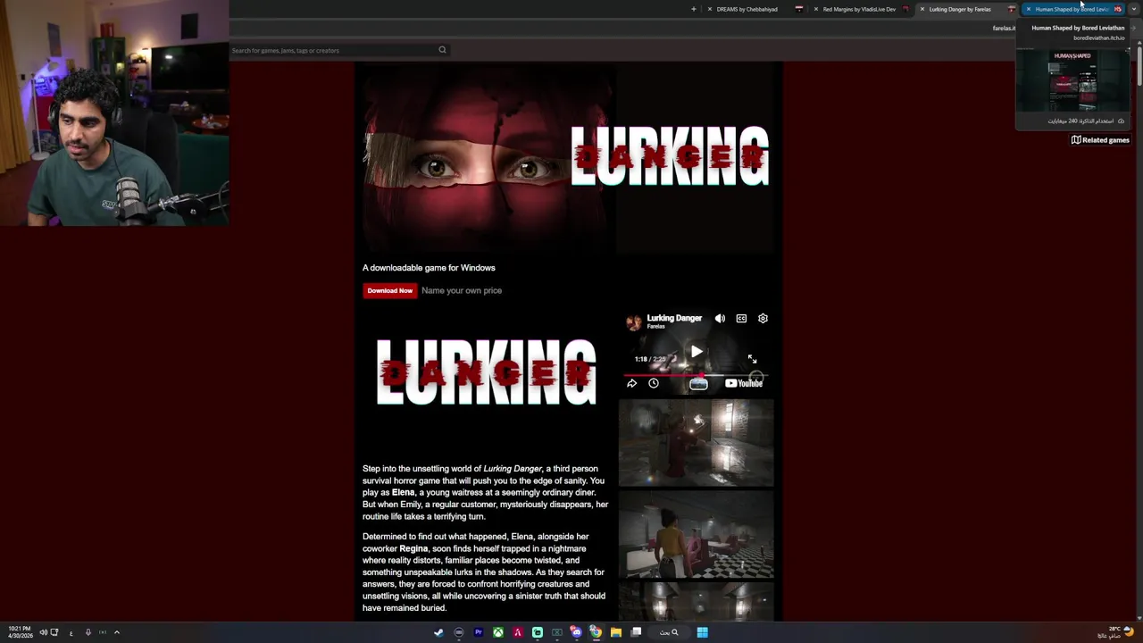
Task: Open Chrome from the taskbar
Action: (596, 632)
